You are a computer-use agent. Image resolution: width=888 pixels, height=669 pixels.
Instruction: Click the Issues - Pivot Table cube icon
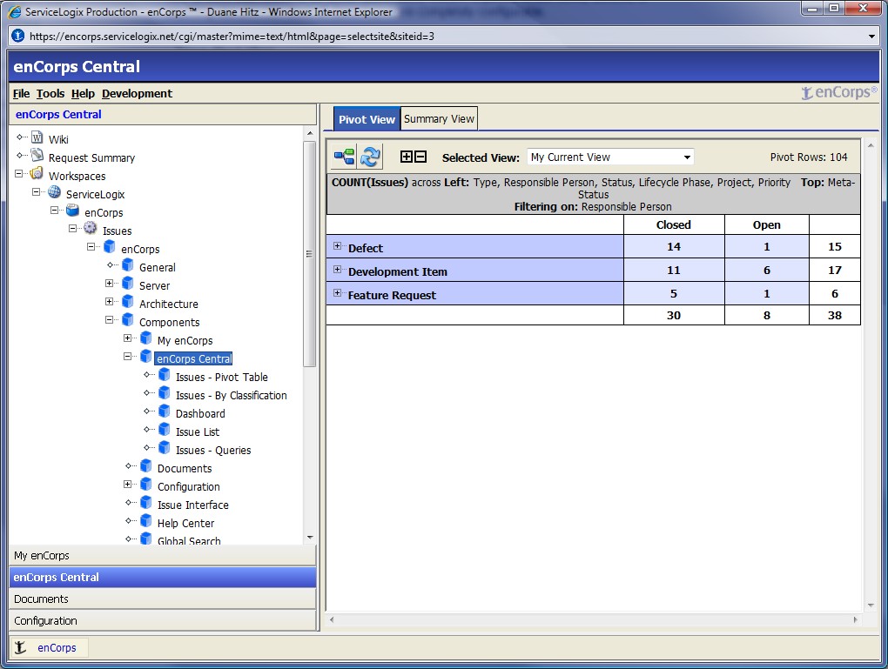[x=165, y=375]
